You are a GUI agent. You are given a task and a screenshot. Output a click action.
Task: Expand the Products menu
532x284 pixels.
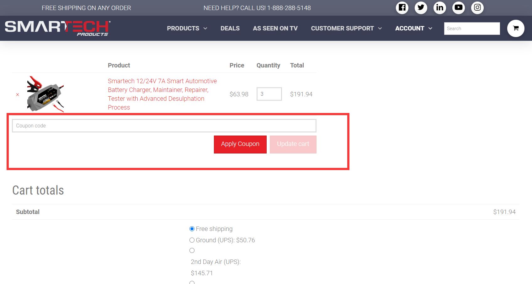pos(187,28)
